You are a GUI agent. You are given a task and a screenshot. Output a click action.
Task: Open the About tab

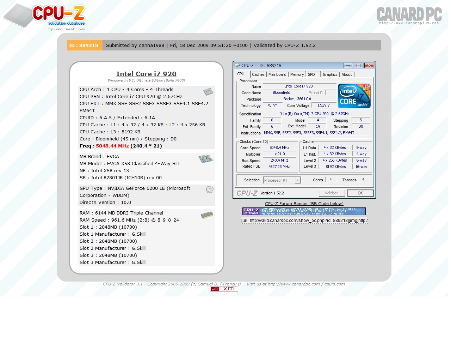click(x=347, y=74)
